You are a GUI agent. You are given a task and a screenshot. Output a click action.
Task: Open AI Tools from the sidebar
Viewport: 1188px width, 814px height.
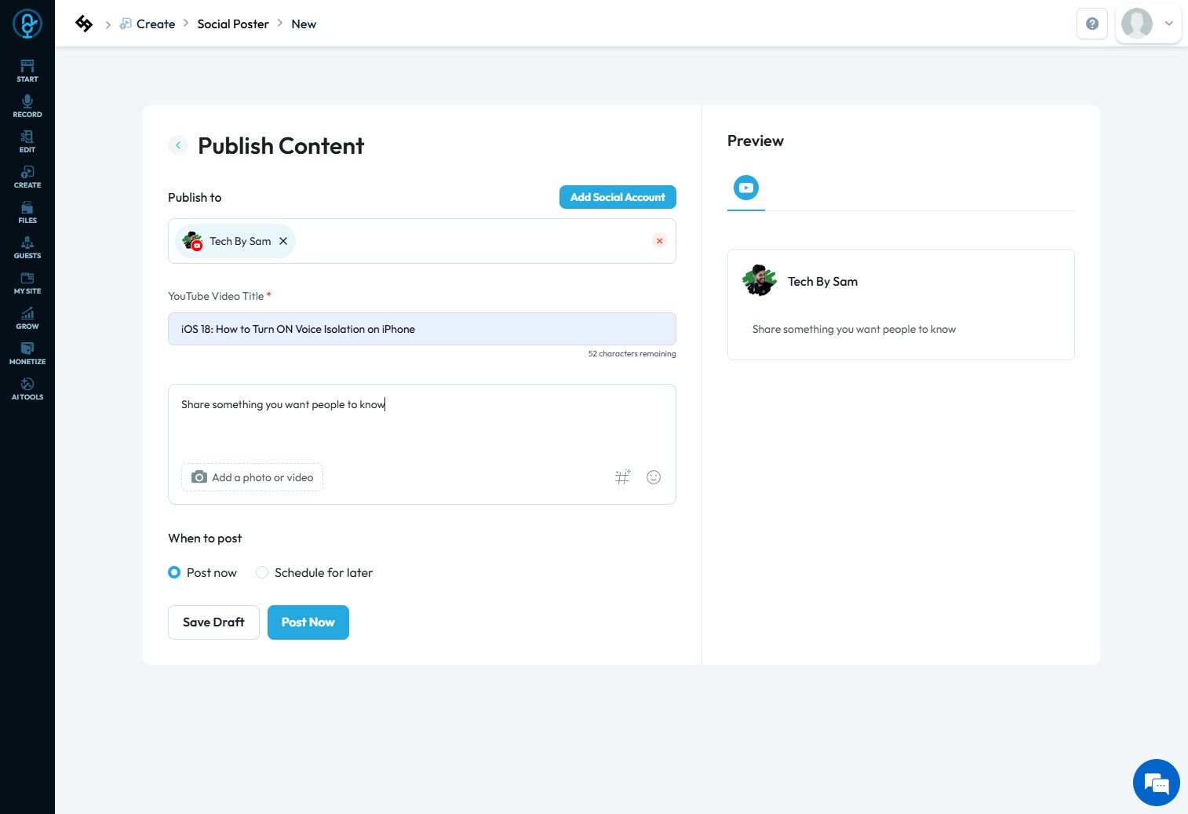point(27,389)
